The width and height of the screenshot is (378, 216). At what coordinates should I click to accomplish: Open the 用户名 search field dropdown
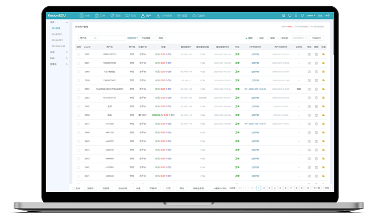coord(87,38)
